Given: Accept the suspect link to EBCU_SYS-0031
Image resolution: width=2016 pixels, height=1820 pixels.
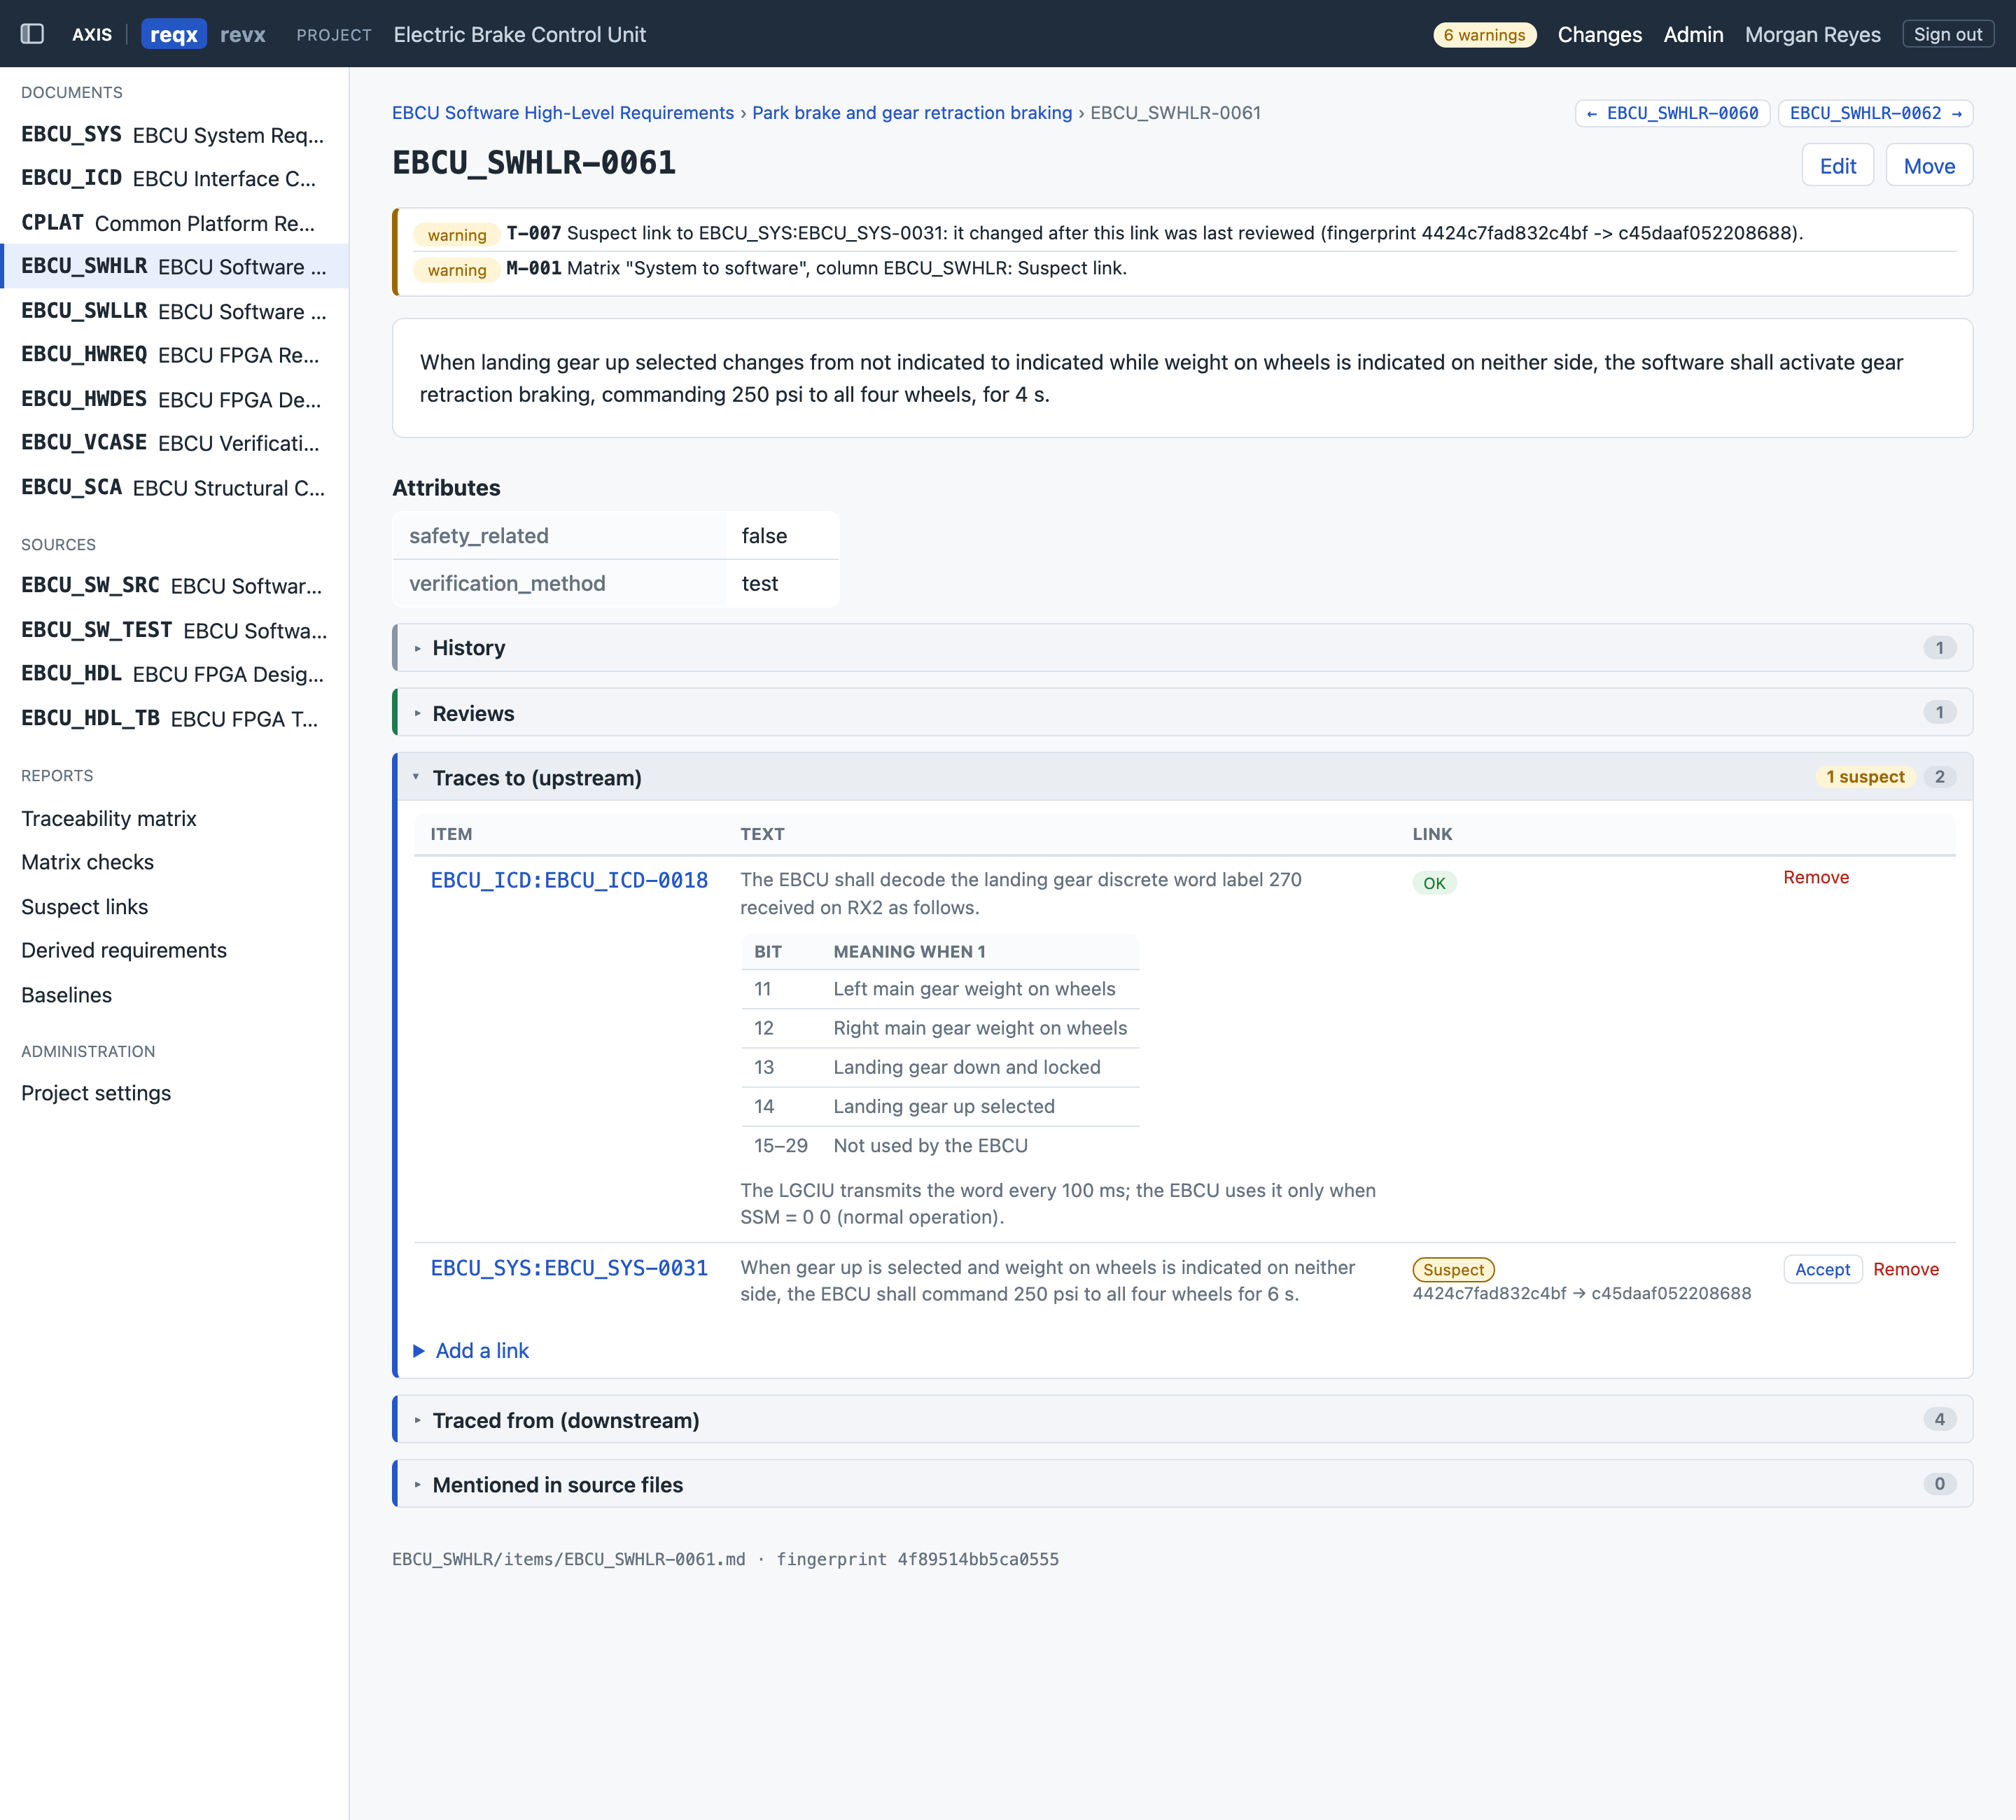Looking at the screenshot, I should point(1822,1269).
